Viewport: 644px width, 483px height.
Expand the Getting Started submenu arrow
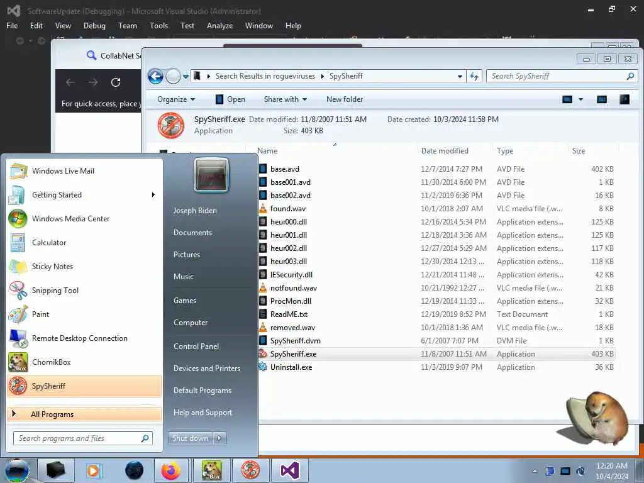click(153, 195)
